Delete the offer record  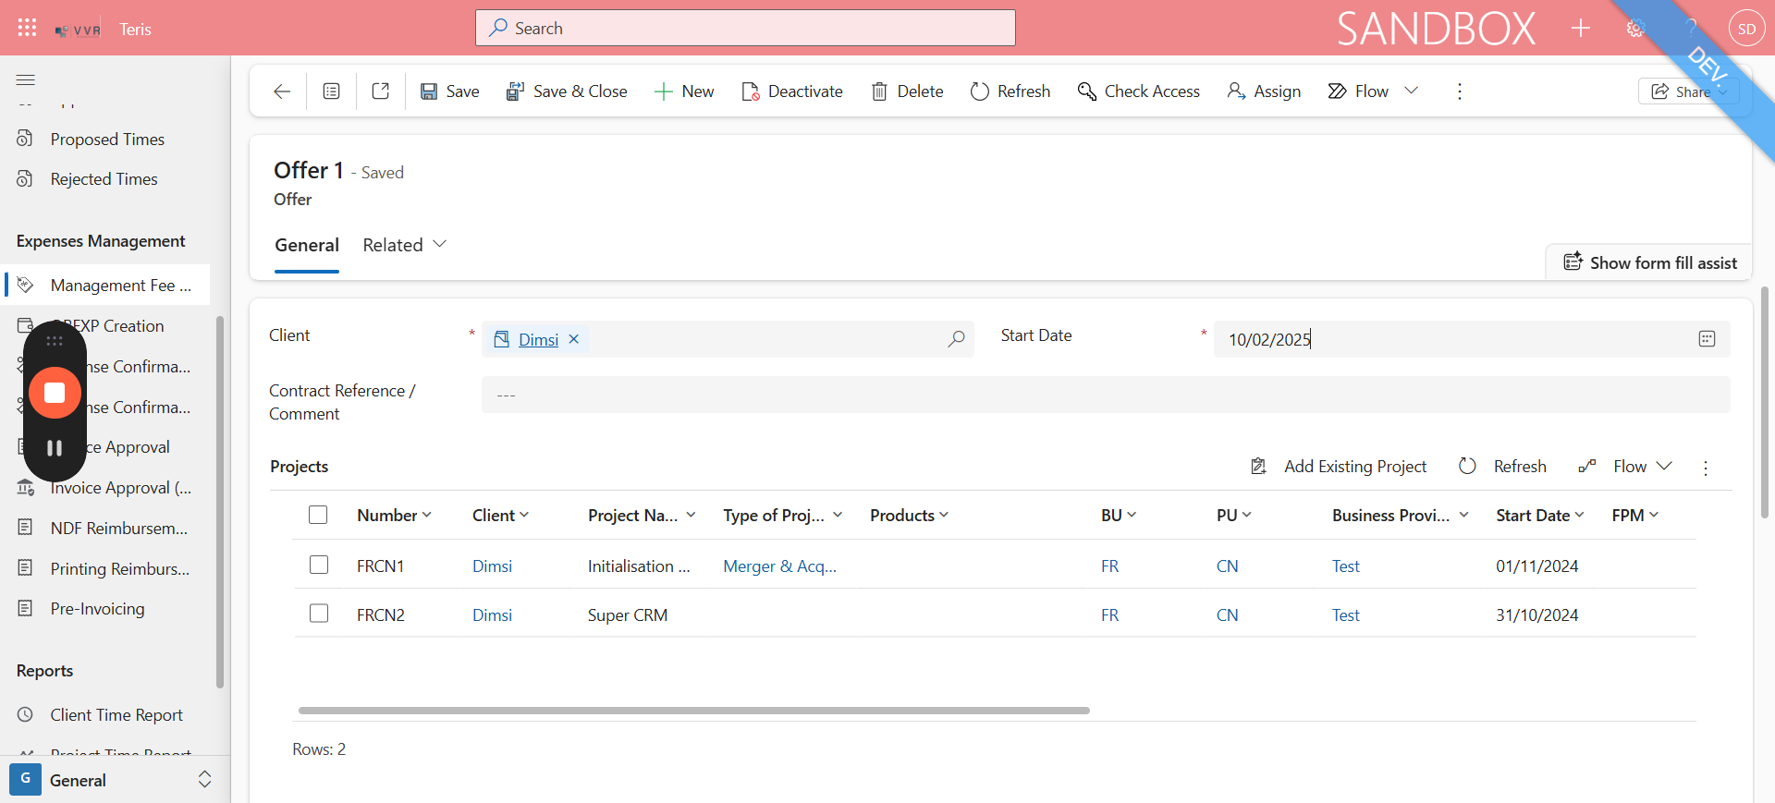tap(907, 91)
